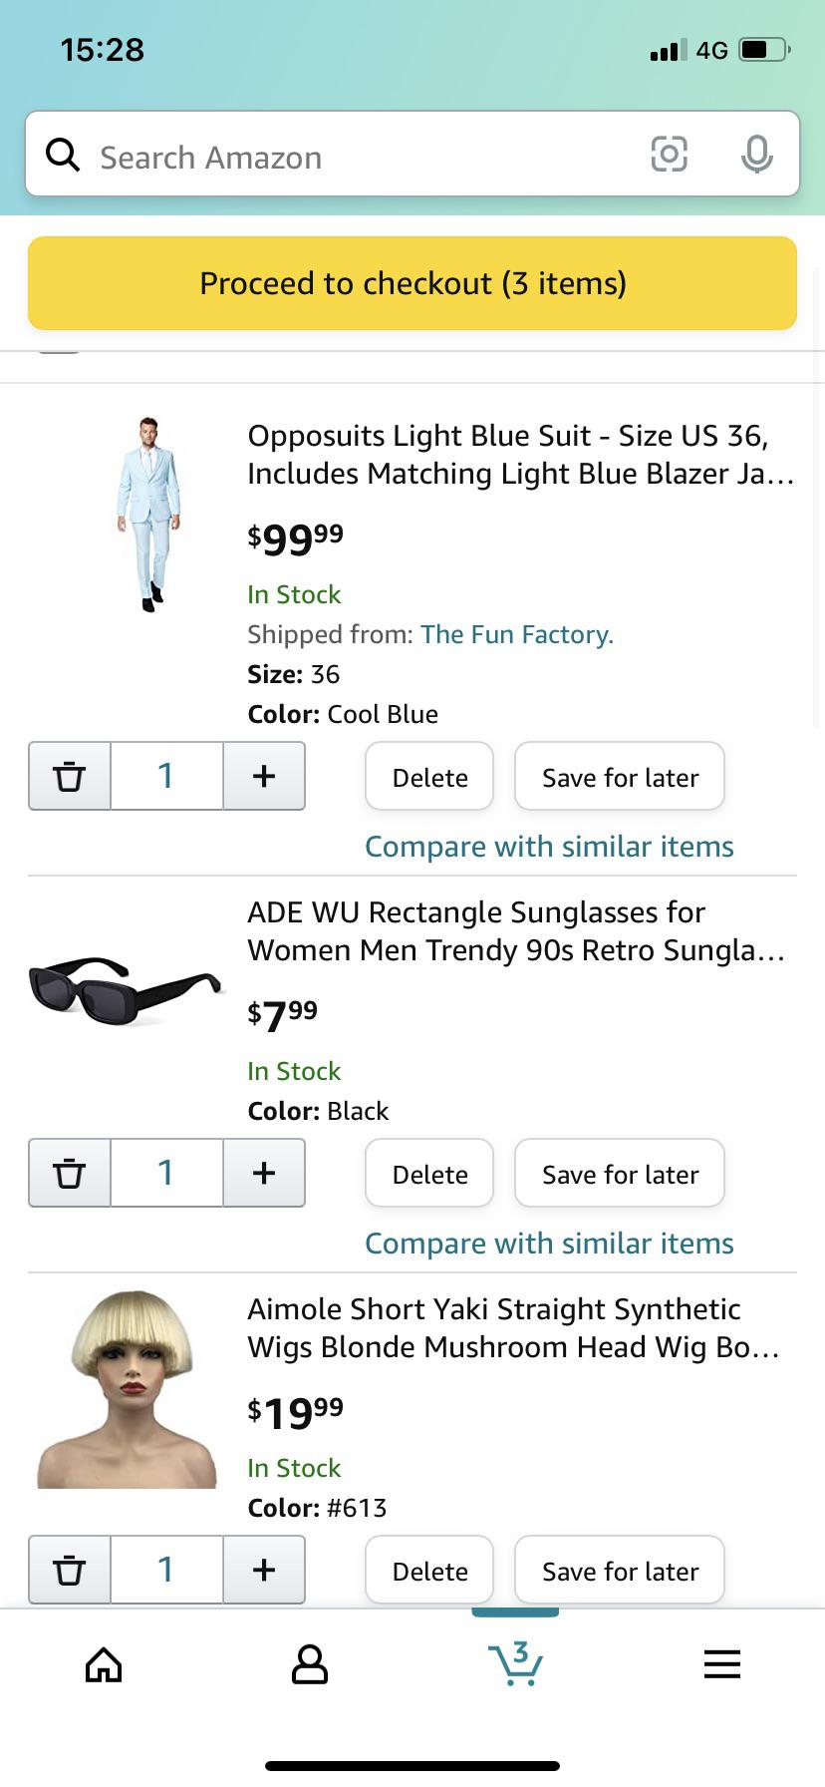Tap the magnifying glass in the search bar
This screenshot has width=825, height=1787.
pyautogui.click(x=62, y=155)
